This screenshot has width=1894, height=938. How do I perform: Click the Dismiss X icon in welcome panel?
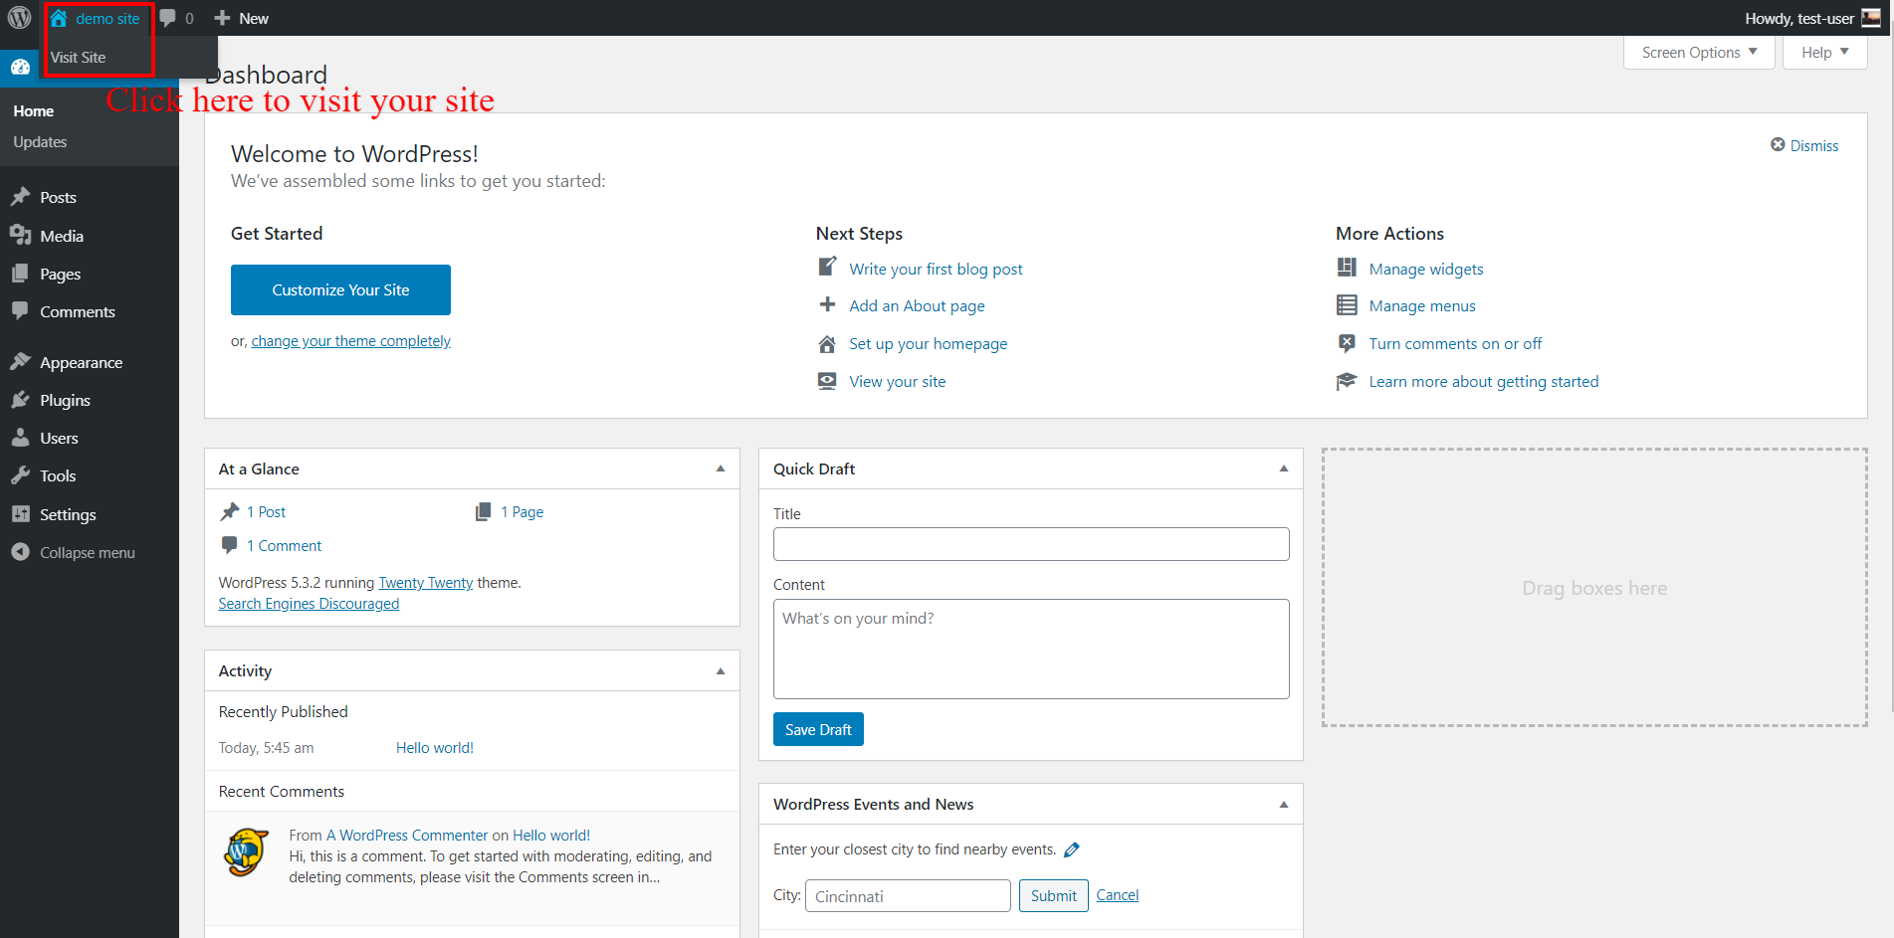[x=1778, y=145]
